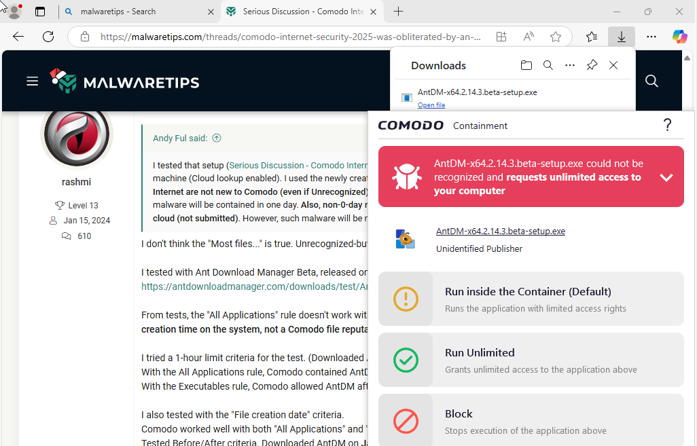View site information lock icon
Screen dimensions: 697x446
pyautogui.click(x=85, y=37)
